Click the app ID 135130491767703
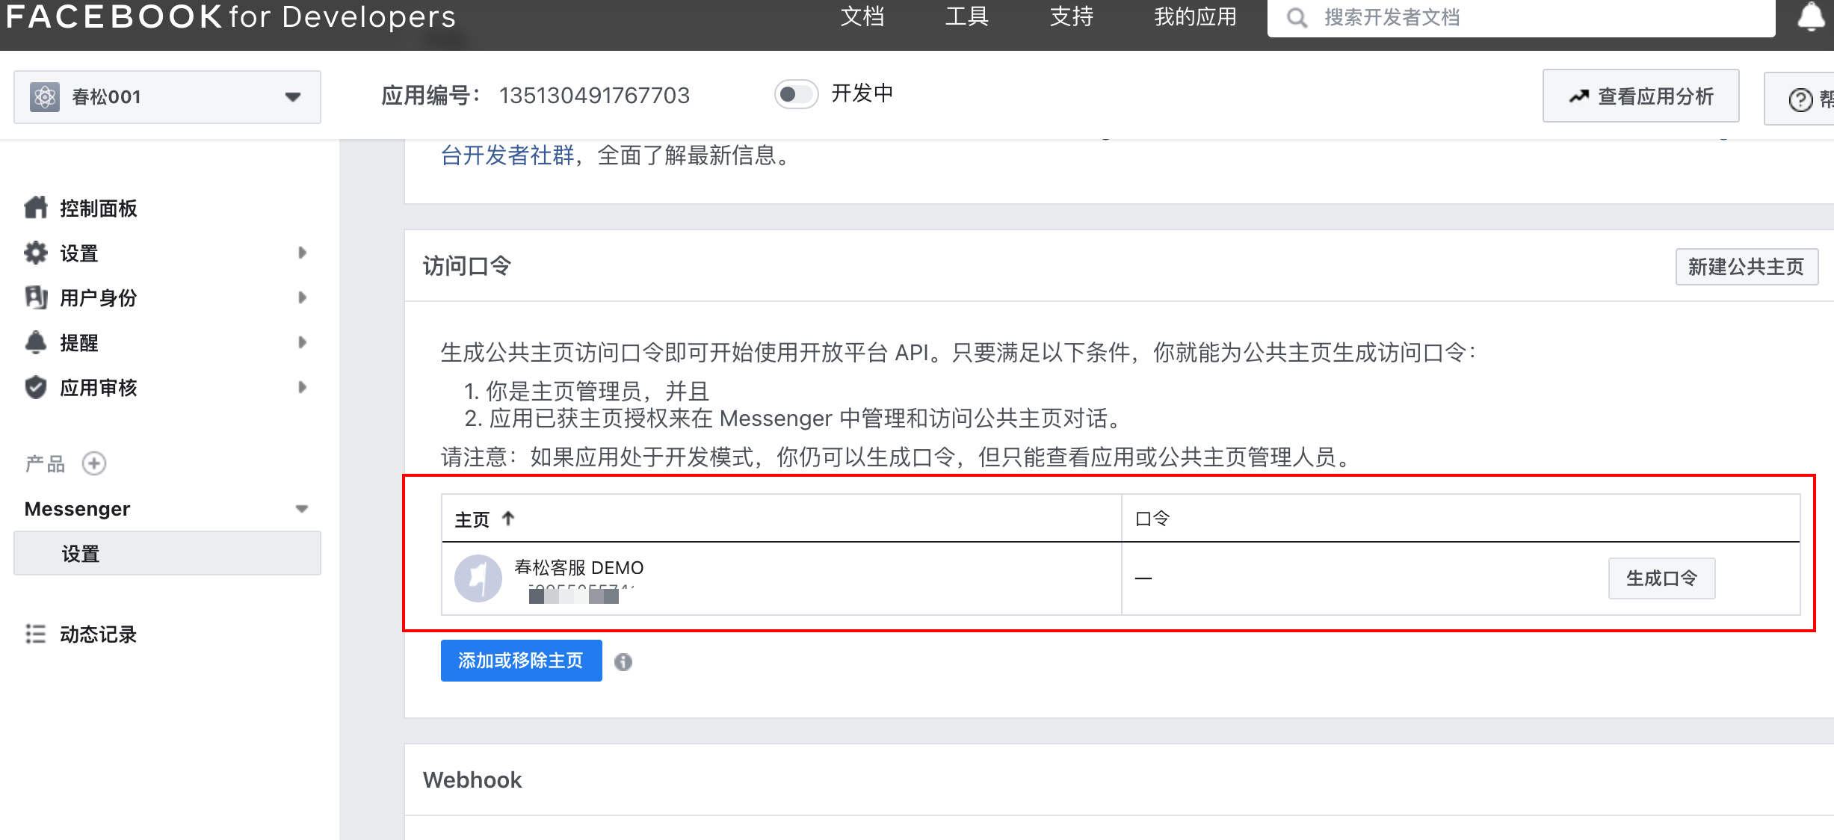This screenshot has width=1834, height=840. tap(594, 95)
